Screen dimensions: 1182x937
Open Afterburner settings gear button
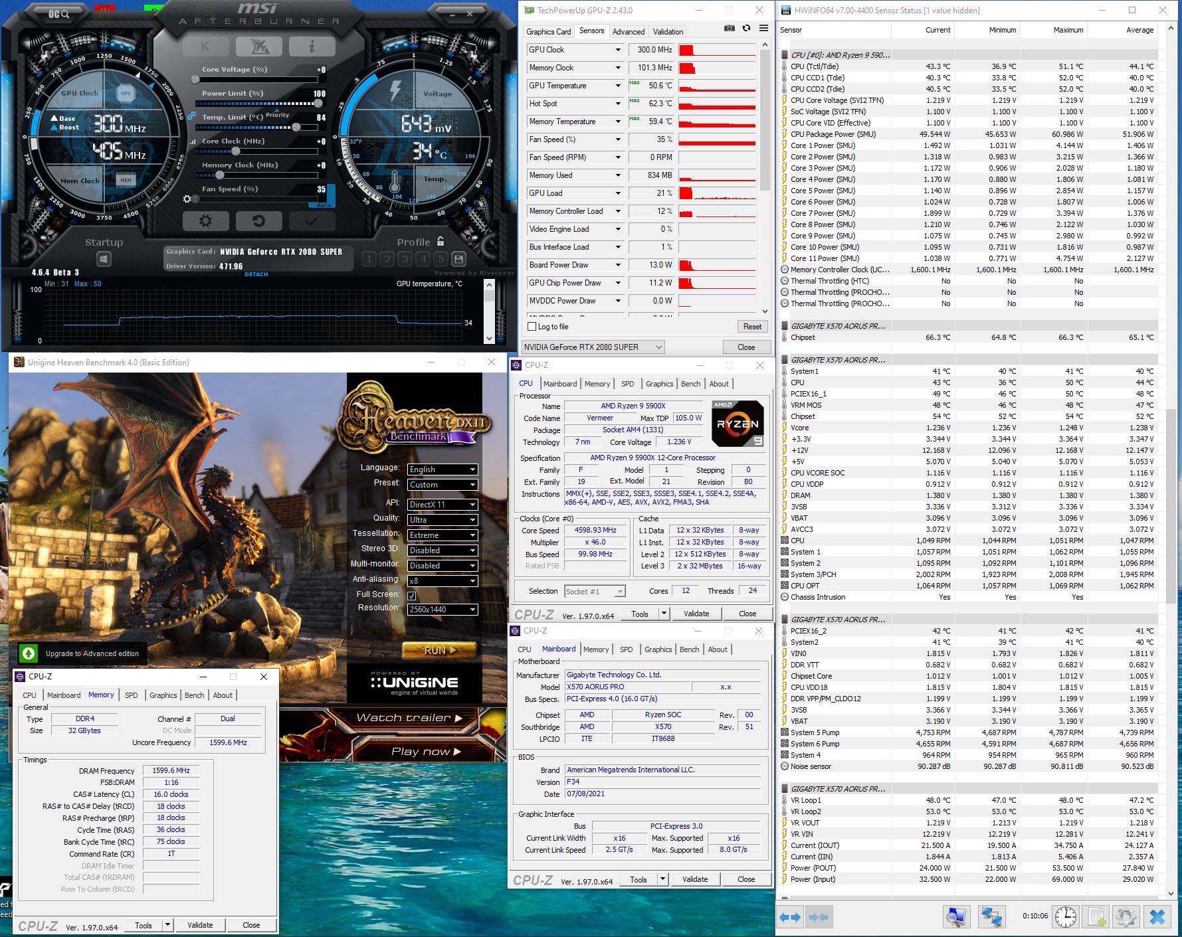pyautogui.click(x=205, y=221)
